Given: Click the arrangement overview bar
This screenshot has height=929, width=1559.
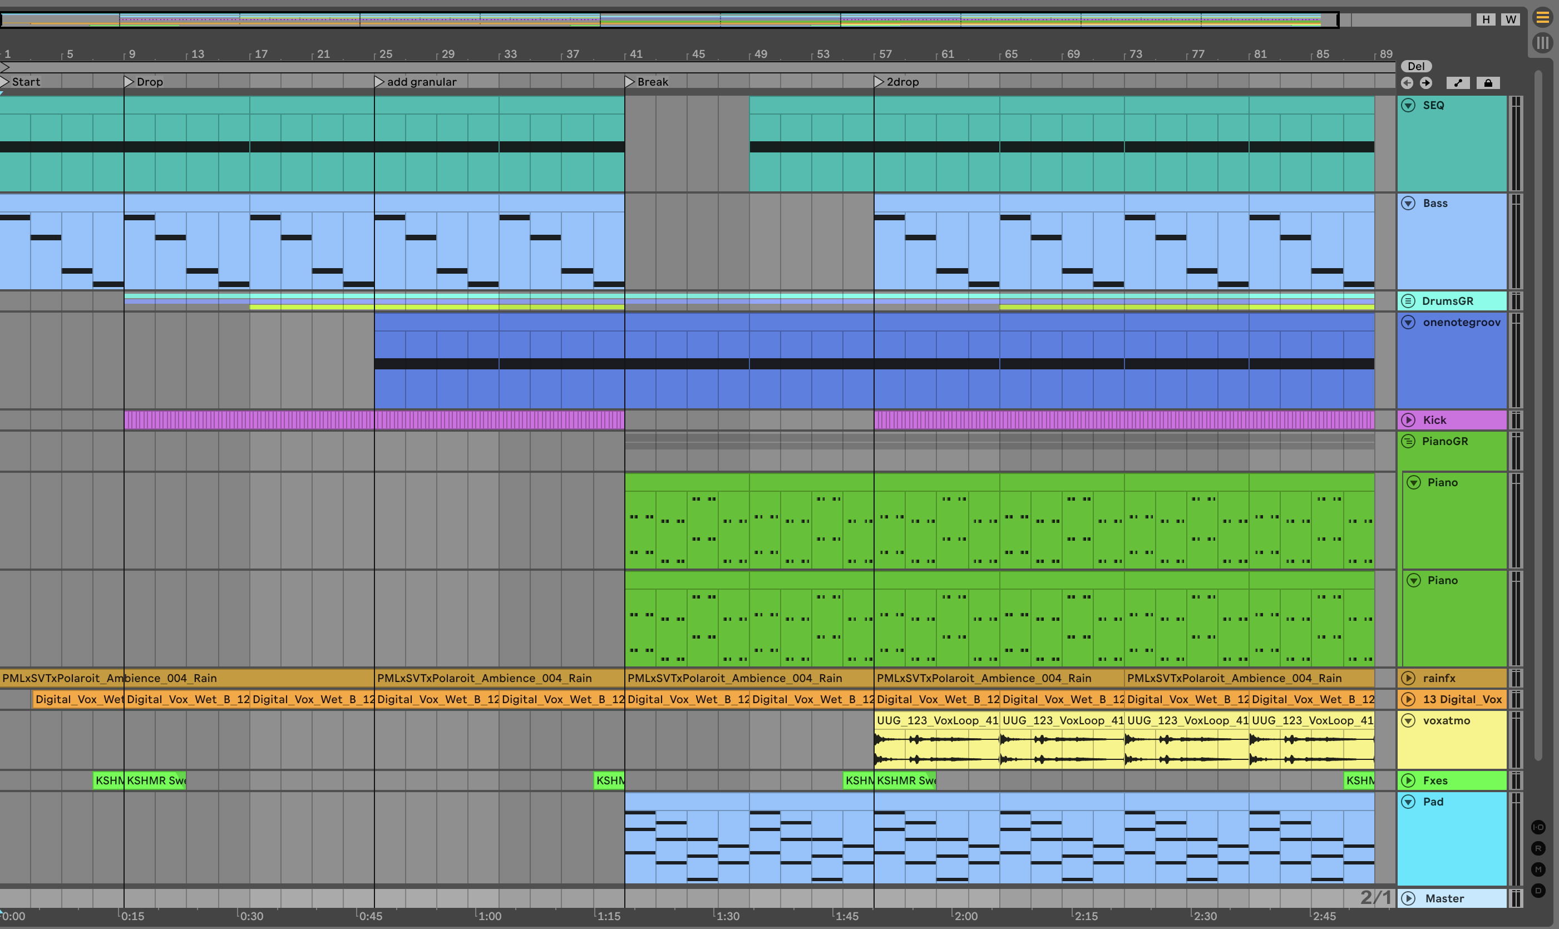Looking at the screenshot, I should pyautogui.click(x=669, y=19).
